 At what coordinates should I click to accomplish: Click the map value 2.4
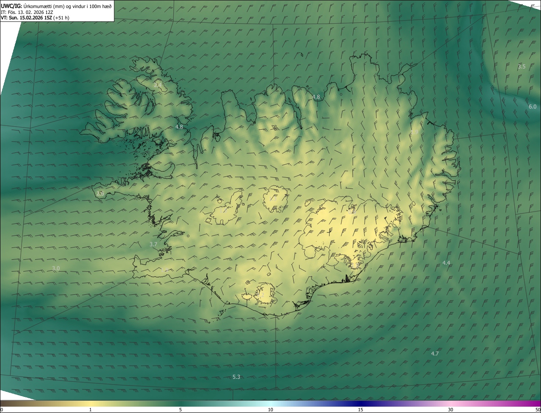158,85
